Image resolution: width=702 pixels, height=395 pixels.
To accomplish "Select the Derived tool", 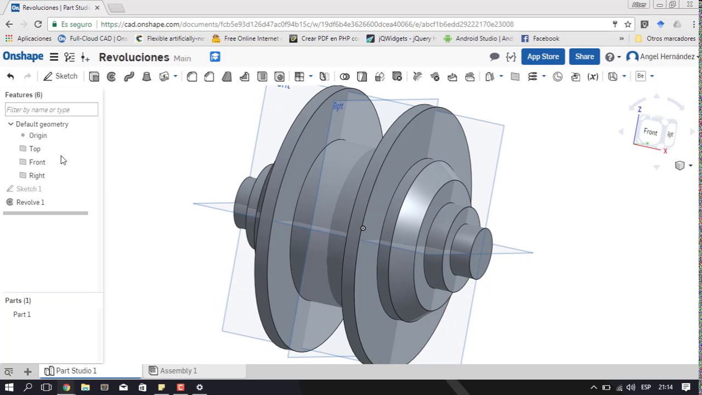I will click(x=575, y=77).
